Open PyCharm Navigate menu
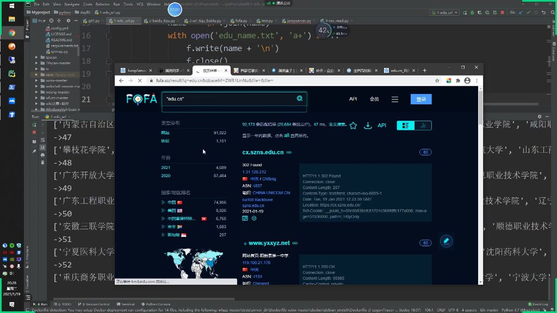557x313 pixels. coord(72,4)
